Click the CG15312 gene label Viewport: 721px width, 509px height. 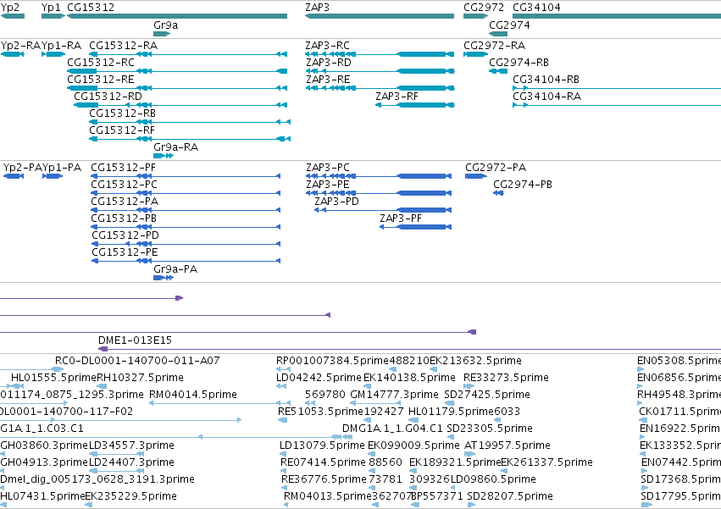click(x=91, y=8)
